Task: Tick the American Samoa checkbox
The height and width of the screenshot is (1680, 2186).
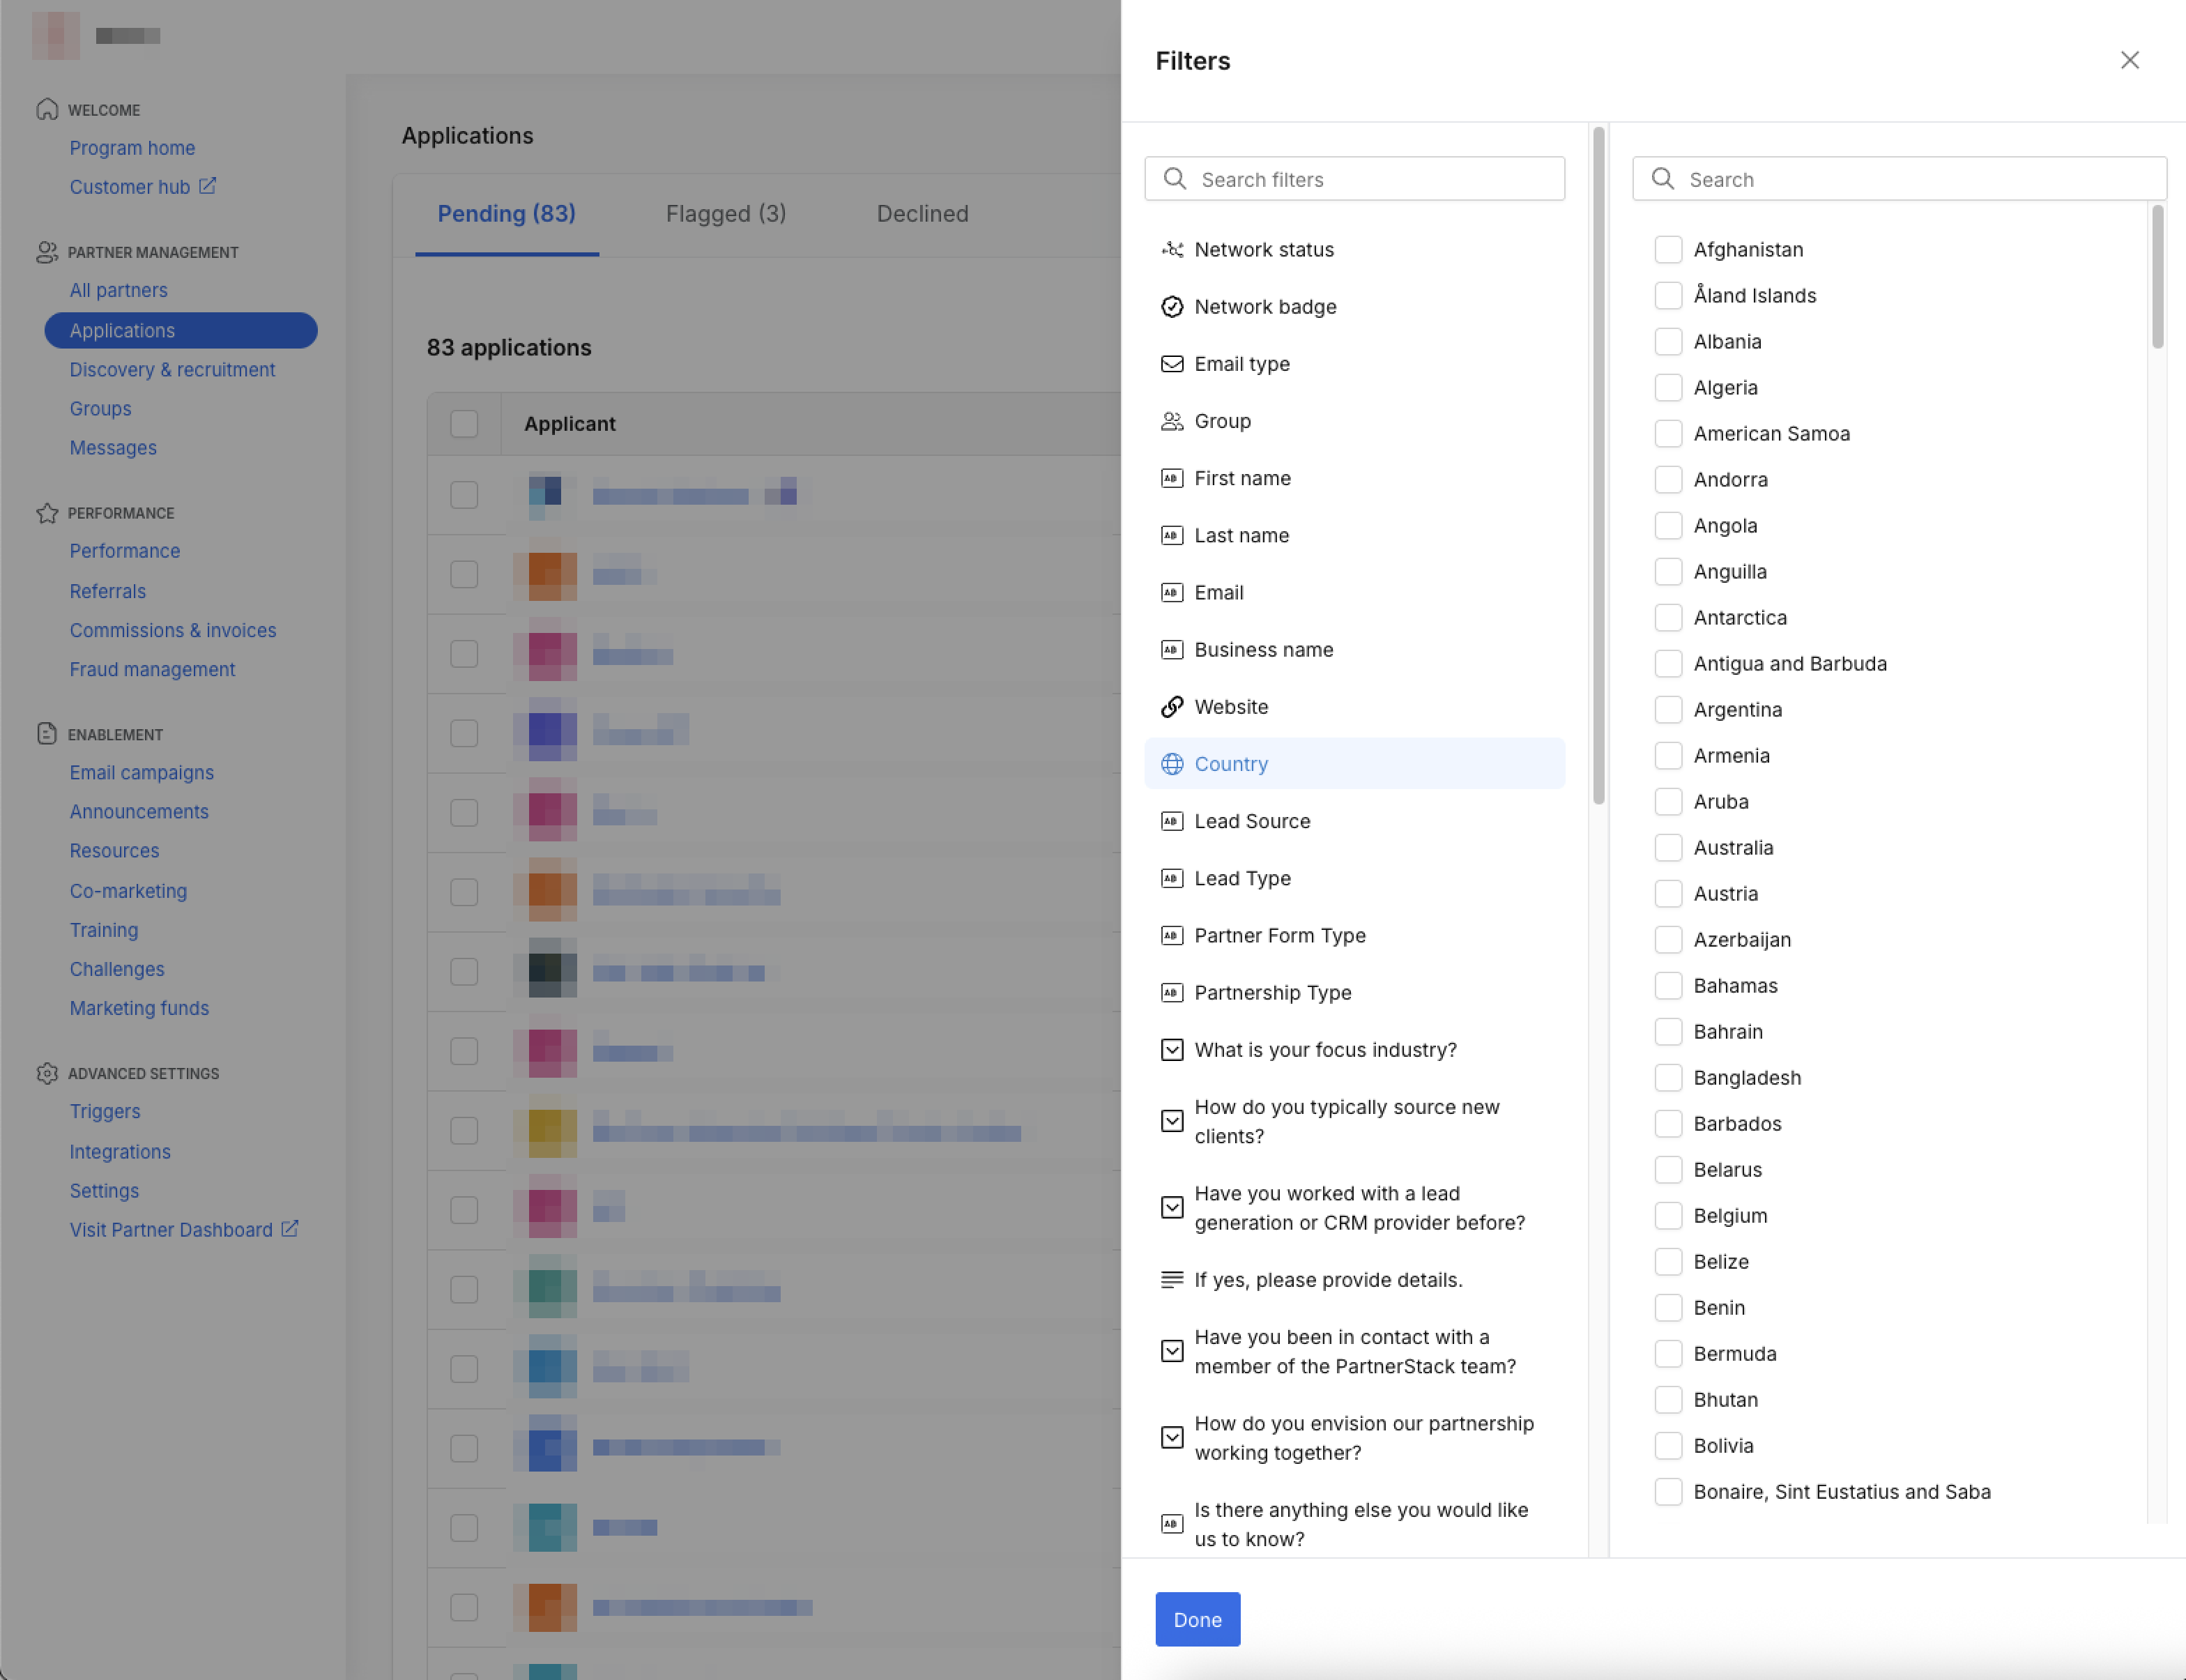Action: click(x=1668, y=433)
